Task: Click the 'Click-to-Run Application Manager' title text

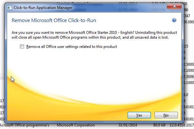Action: click(x=43, y=8)
